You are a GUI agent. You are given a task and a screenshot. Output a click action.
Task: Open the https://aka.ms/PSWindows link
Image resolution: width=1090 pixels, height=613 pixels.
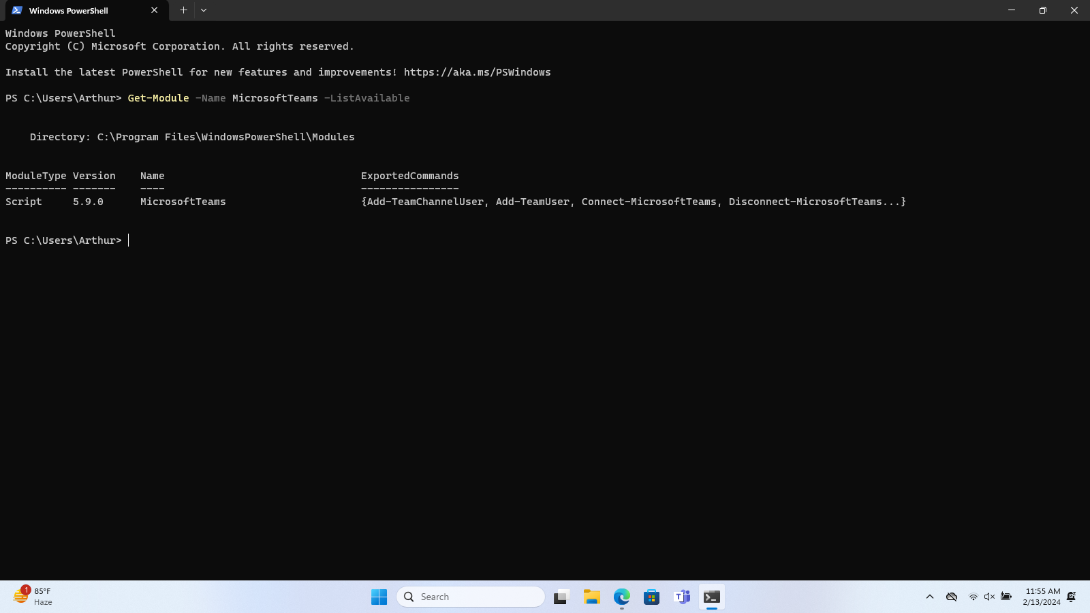coord(477,72)
